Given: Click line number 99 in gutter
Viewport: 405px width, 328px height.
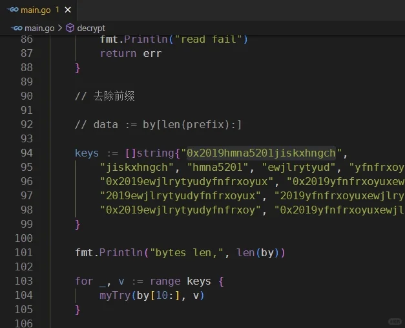Looking at the screenshot, I should [x=26, y=224].
